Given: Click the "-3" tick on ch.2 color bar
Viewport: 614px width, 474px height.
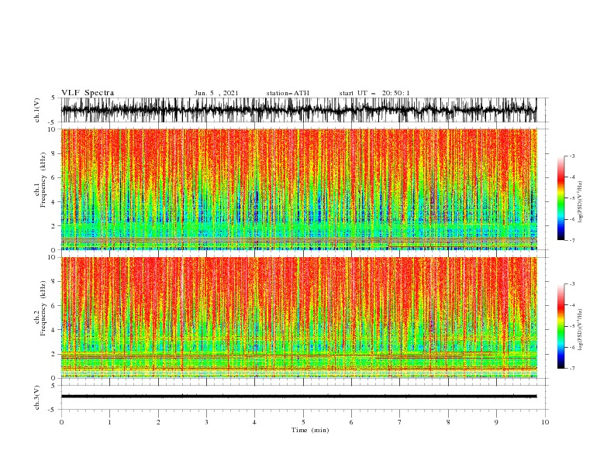Looking at the screenshot, I should point(572,284).
